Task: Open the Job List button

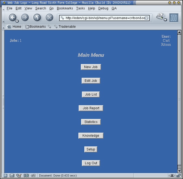Action: click(x=91, y=94)
